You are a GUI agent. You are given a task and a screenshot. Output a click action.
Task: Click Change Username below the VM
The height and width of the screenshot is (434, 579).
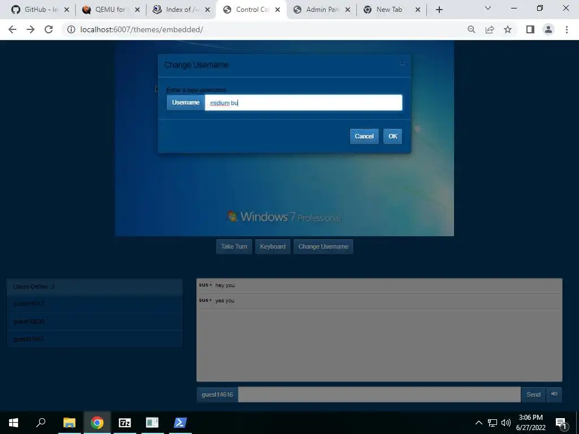[x=323, y=246]
